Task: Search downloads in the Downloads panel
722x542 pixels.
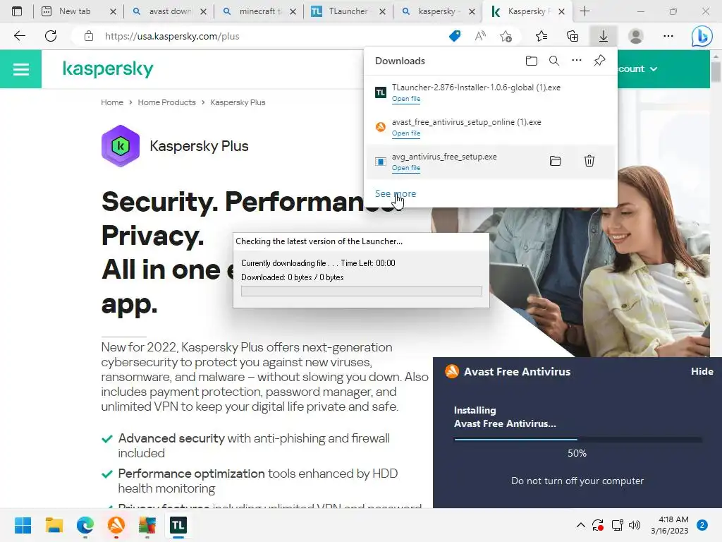Action: 554,61
